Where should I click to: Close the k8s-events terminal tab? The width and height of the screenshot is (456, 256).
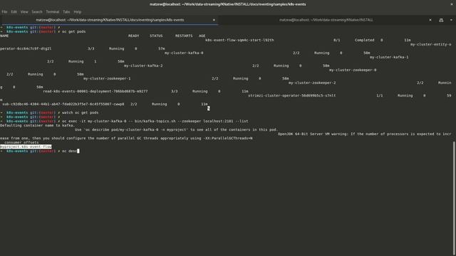click(x=214, y=20)
